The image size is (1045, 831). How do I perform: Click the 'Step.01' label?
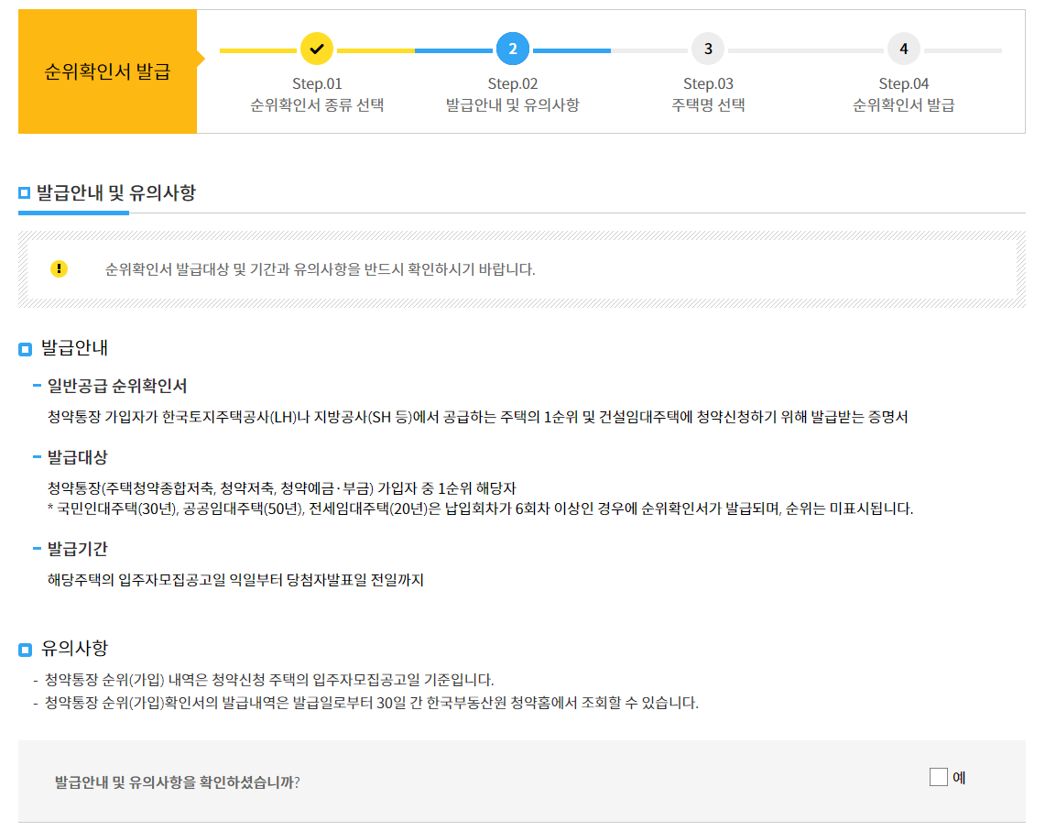point(317,84)
